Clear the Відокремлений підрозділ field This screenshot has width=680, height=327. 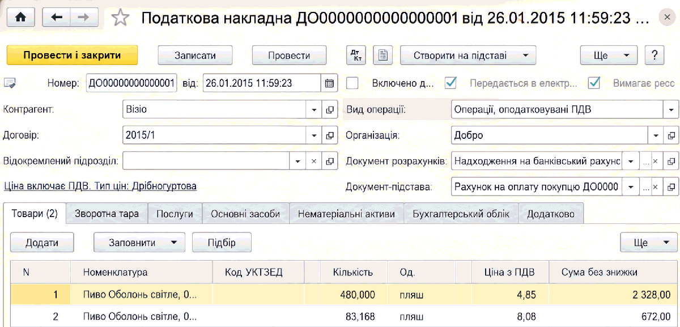click(314, 161)
